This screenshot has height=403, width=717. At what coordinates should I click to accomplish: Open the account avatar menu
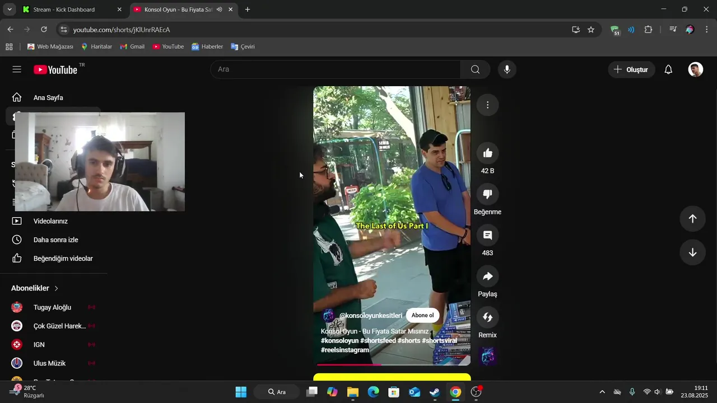click(695, 69)
